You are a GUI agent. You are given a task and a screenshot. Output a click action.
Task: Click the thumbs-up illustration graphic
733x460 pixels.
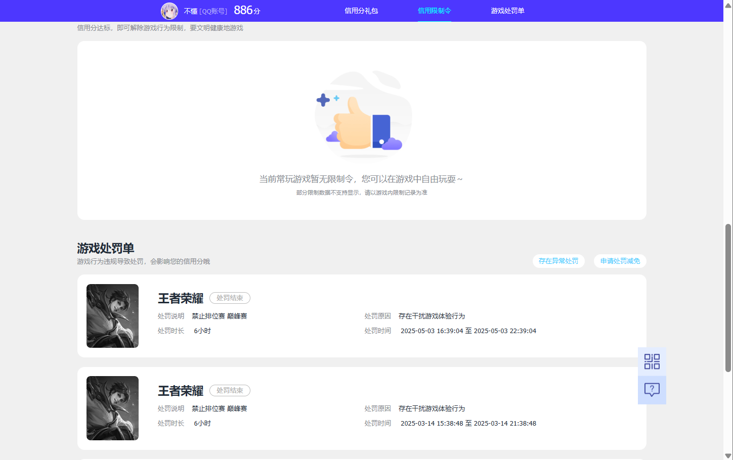tap(363, 115)
